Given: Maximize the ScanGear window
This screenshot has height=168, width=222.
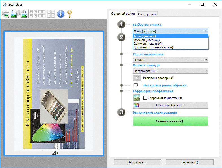Looking at the screenshot, I should tap(202, 4).
